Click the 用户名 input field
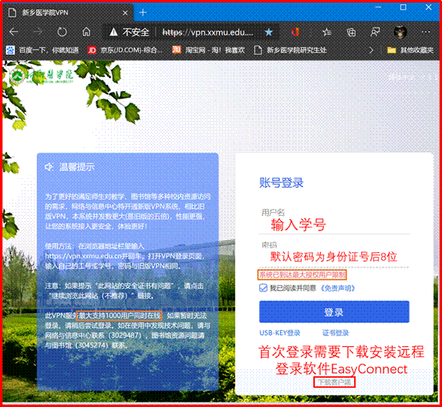The width and height of the screenshot is (442, 407). [334, 224]
